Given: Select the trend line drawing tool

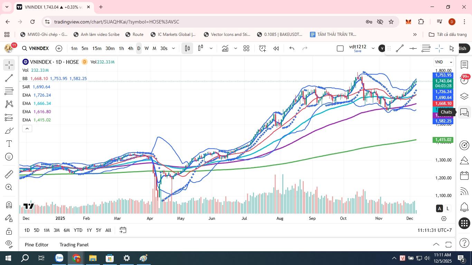Looking at the screenshot, I should click(9, 78).
